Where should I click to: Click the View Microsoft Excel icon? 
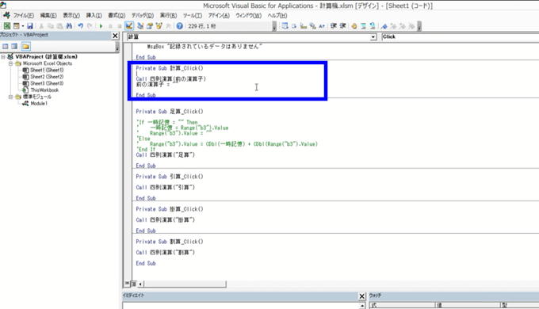pyautogui.click(x=7, y=26)
